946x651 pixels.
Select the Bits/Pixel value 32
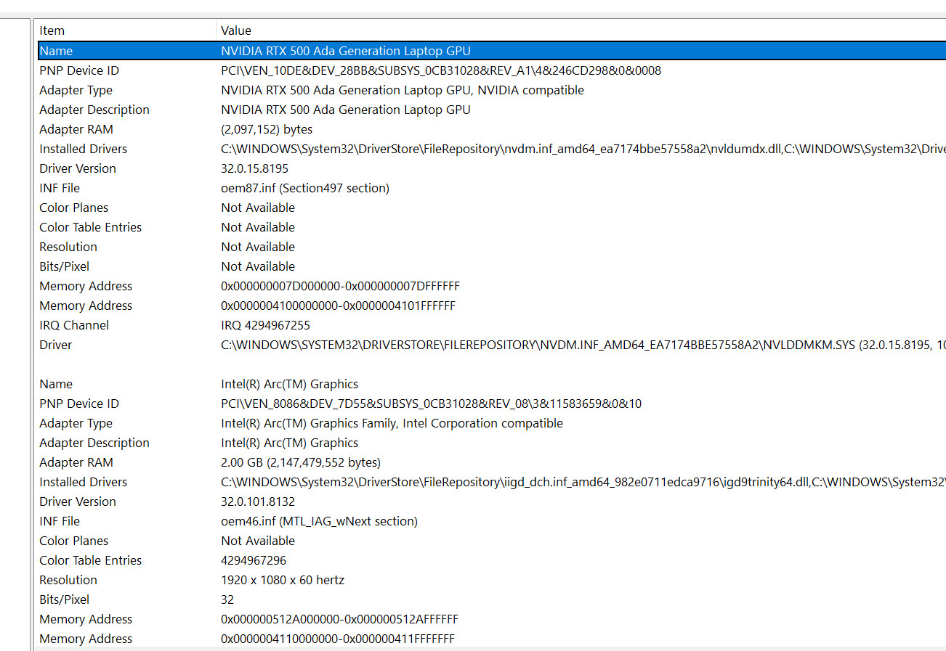coord(227,599)
